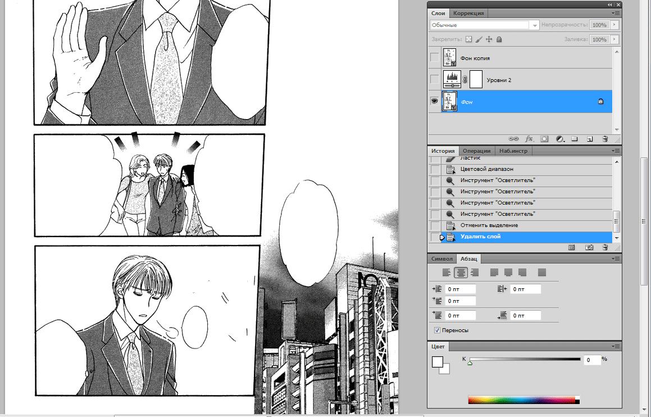Click the Levels adjustment thumbnail of Уровни 2

click(x=452, y=79)
